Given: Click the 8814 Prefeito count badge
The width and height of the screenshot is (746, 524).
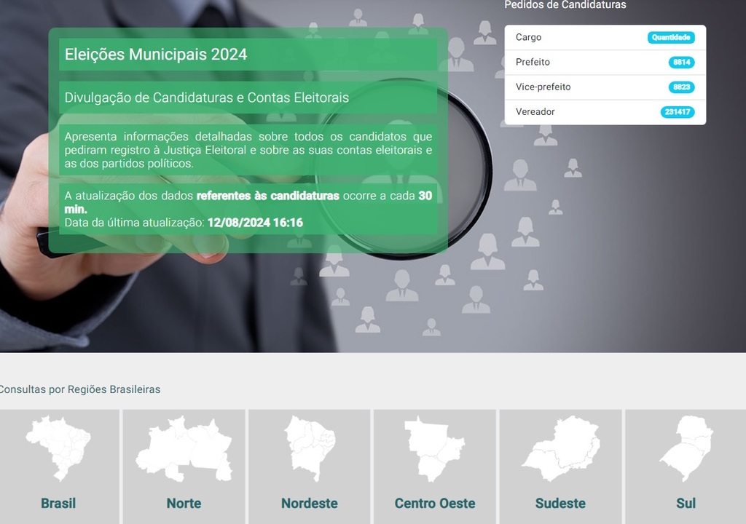Looking at the screenshot, I should pos(681,63).
